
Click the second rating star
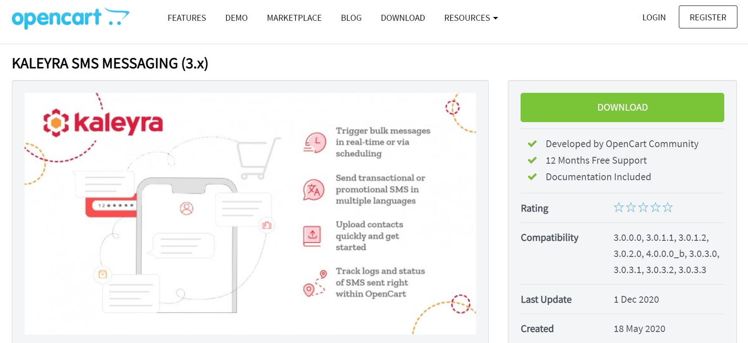pyautogui.click(x=631, y=207)
